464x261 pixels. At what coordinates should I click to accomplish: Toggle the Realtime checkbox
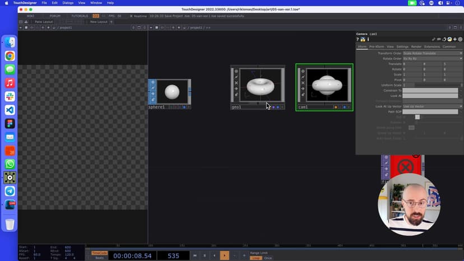[131, 16]
